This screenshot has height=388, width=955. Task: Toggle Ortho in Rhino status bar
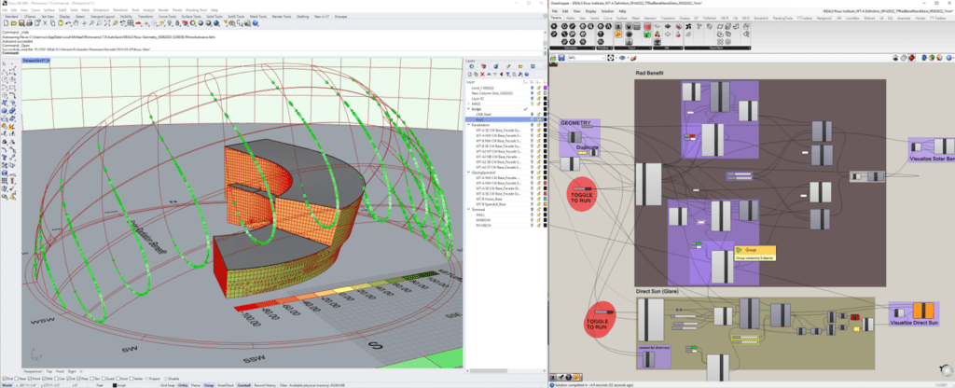pyautogui.click(x=183, y=385)
